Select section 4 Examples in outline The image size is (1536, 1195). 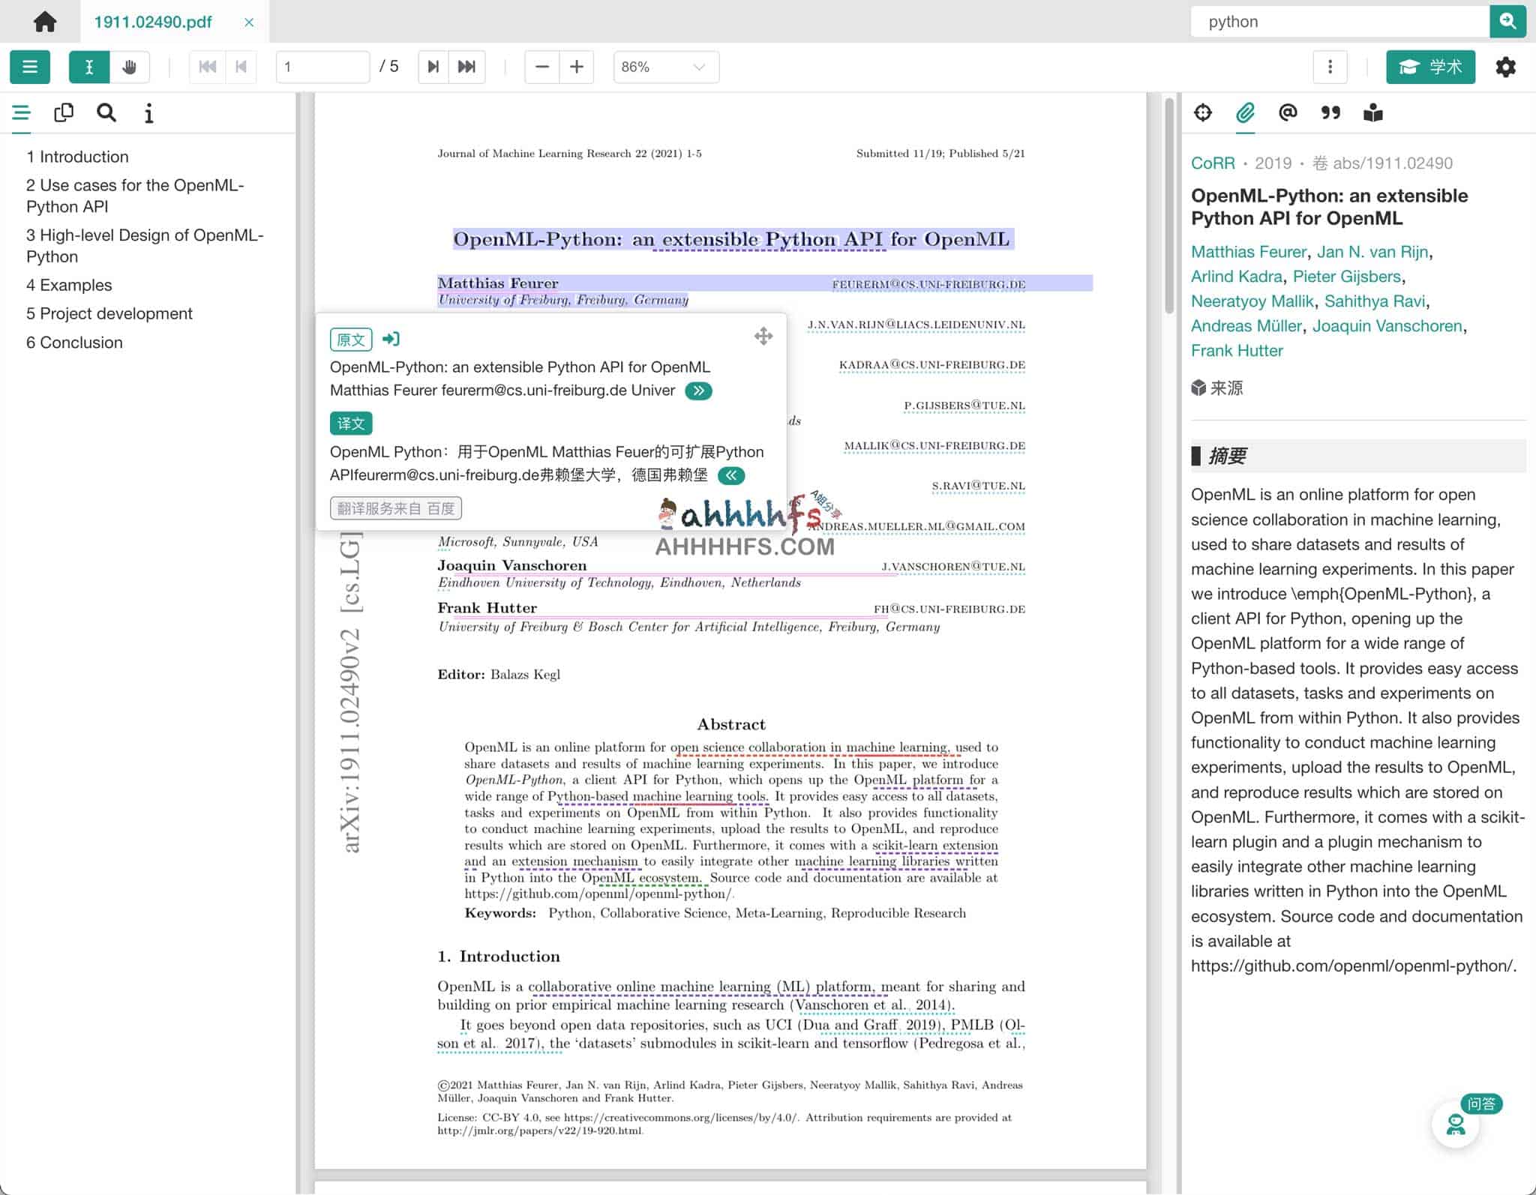[x=69, y=285]
